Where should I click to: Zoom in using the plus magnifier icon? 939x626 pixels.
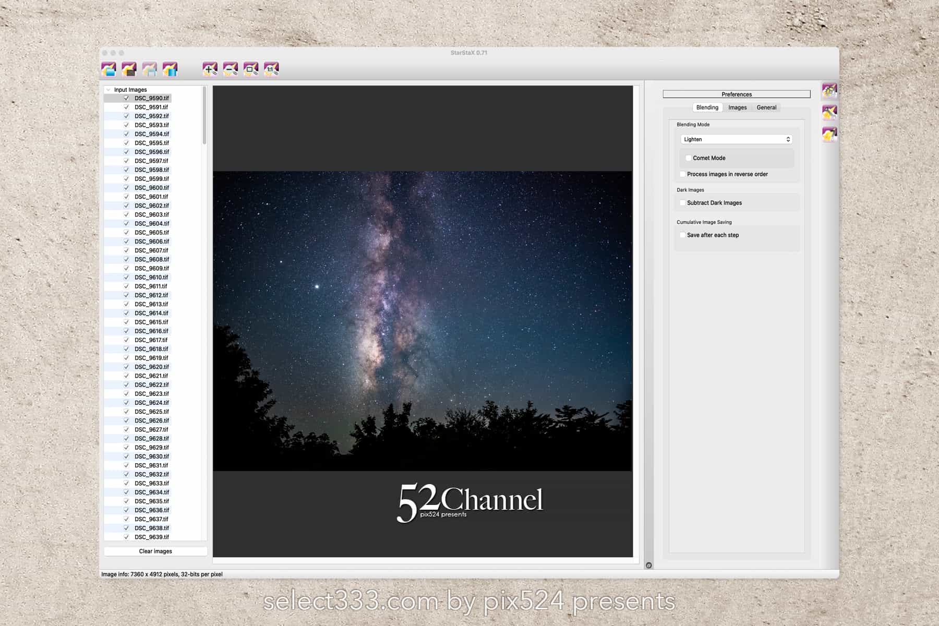pos(210,69)
